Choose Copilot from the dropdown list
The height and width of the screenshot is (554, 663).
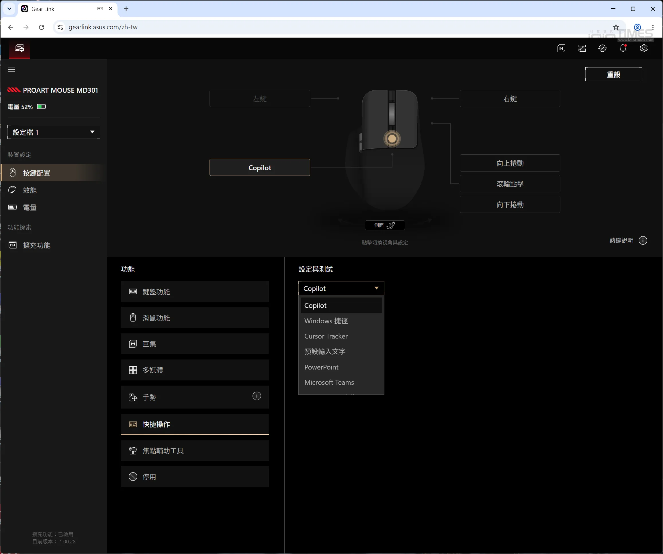(x=341, y=305)
